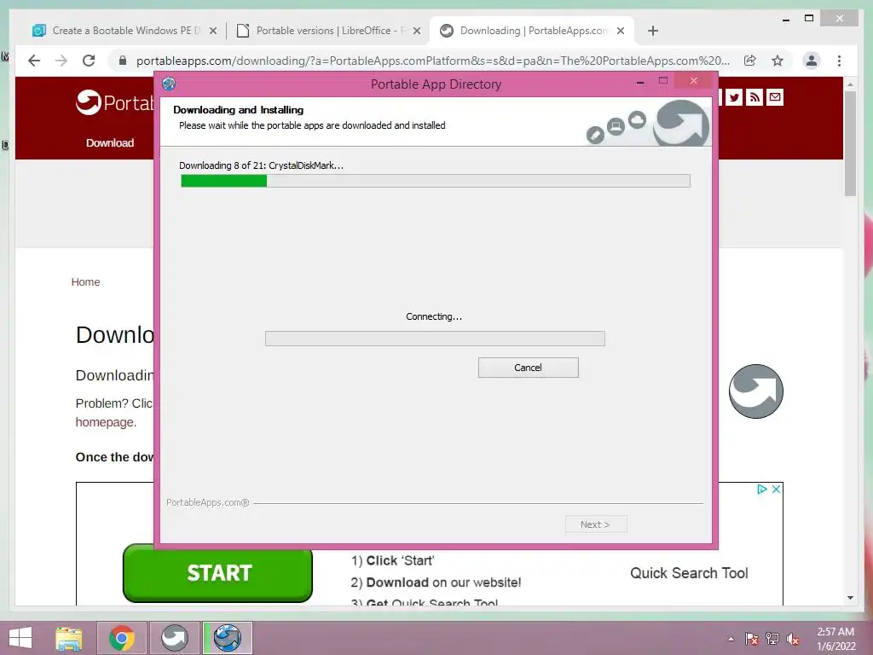The height and width of the screenshot is (655, 873).
Task: Close the advertisement with X
Action: (776, 489)
